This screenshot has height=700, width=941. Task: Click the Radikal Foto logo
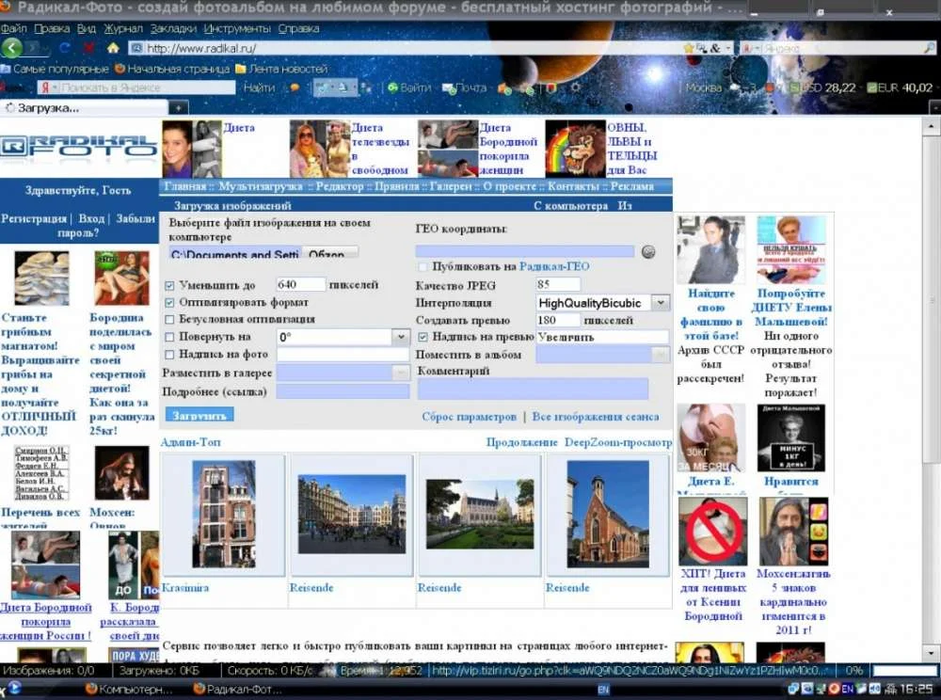click(78, 147)
